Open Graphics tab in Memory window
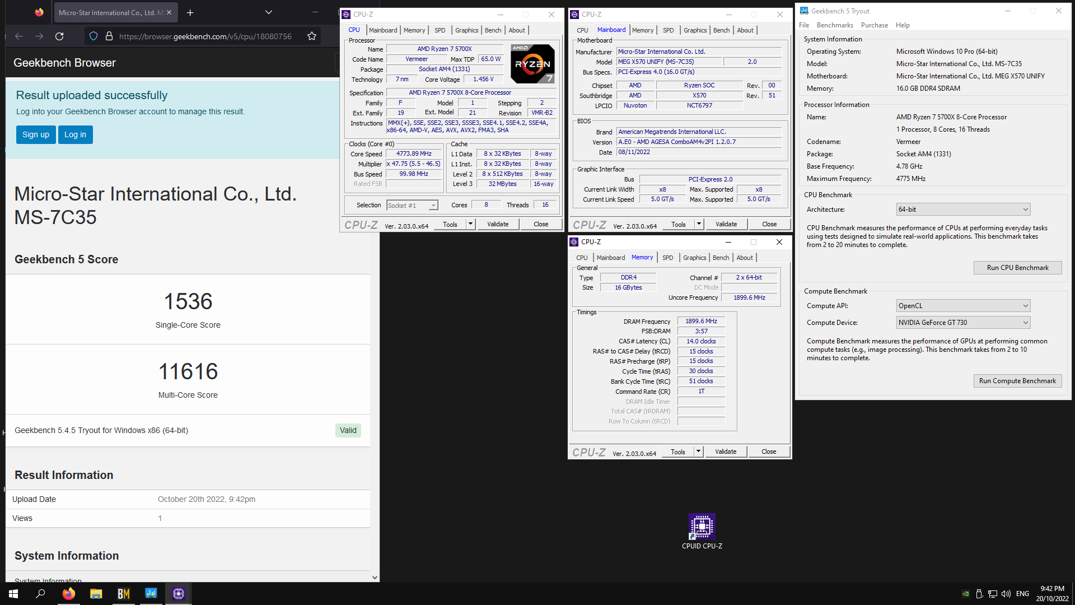 tap(695, 258)
